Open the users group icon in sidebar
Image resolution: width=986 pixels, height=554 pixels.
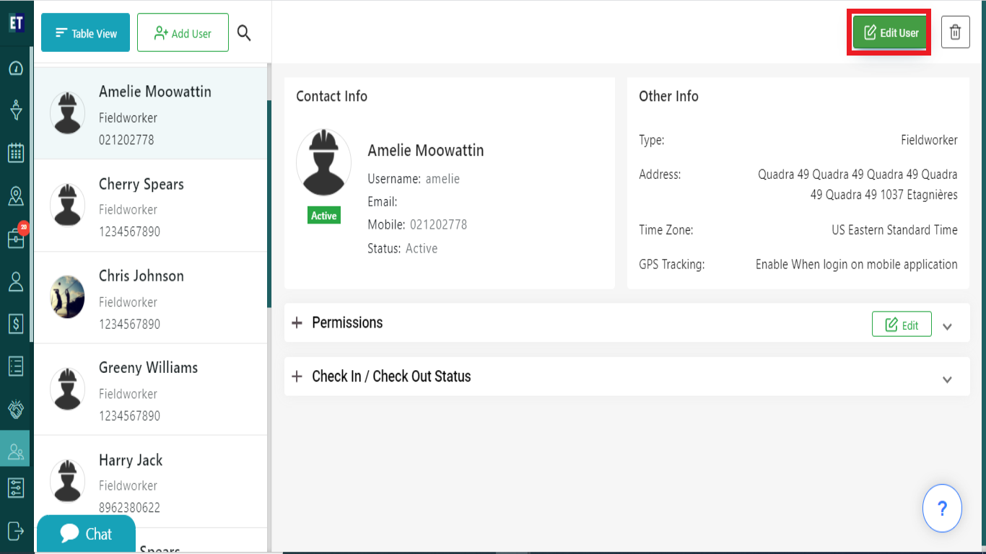coord(16,452)
